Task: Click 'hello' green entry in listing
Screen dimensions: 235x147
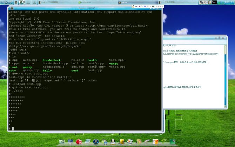Action: (47, 71)
